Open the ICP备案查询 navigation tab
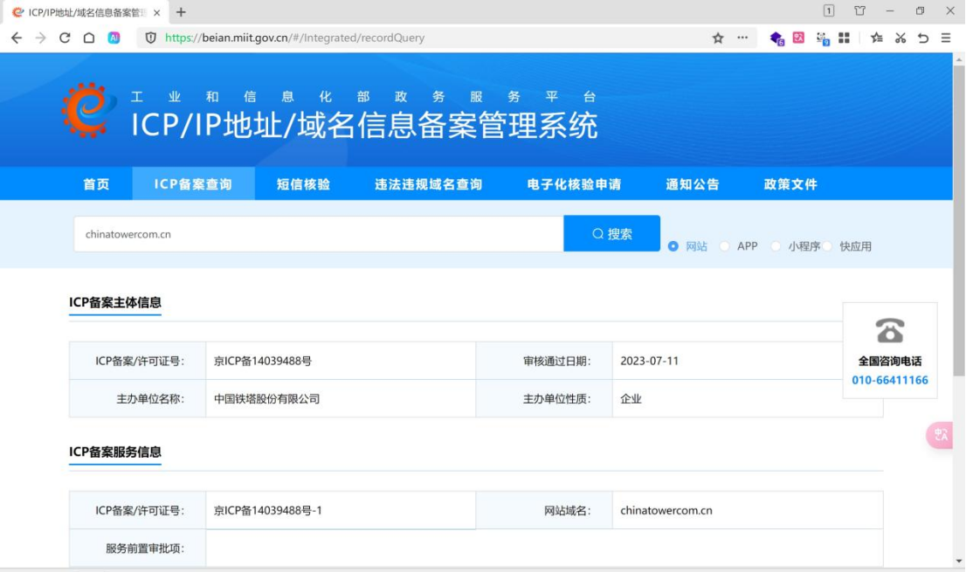The height and width of the screenshot is (572, 966). click(193, 184)
